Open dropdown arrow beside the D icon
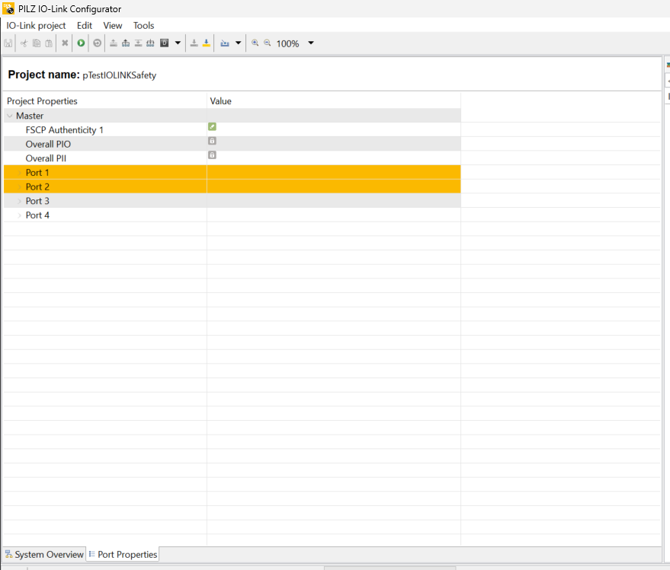The image size is (670, 570). pyautogui.click(x=178, y=43)
